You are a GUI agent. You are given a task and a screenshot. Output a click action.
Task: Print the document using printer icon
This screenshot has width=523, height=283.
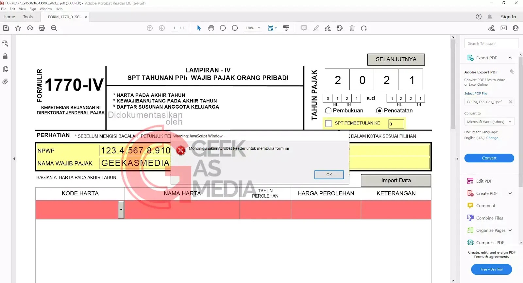pos(42,28)
